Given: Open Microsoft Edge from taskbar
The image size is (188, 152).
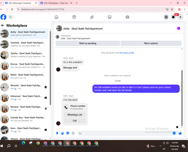Looking at the screenshot, I should tap(23, 143).
